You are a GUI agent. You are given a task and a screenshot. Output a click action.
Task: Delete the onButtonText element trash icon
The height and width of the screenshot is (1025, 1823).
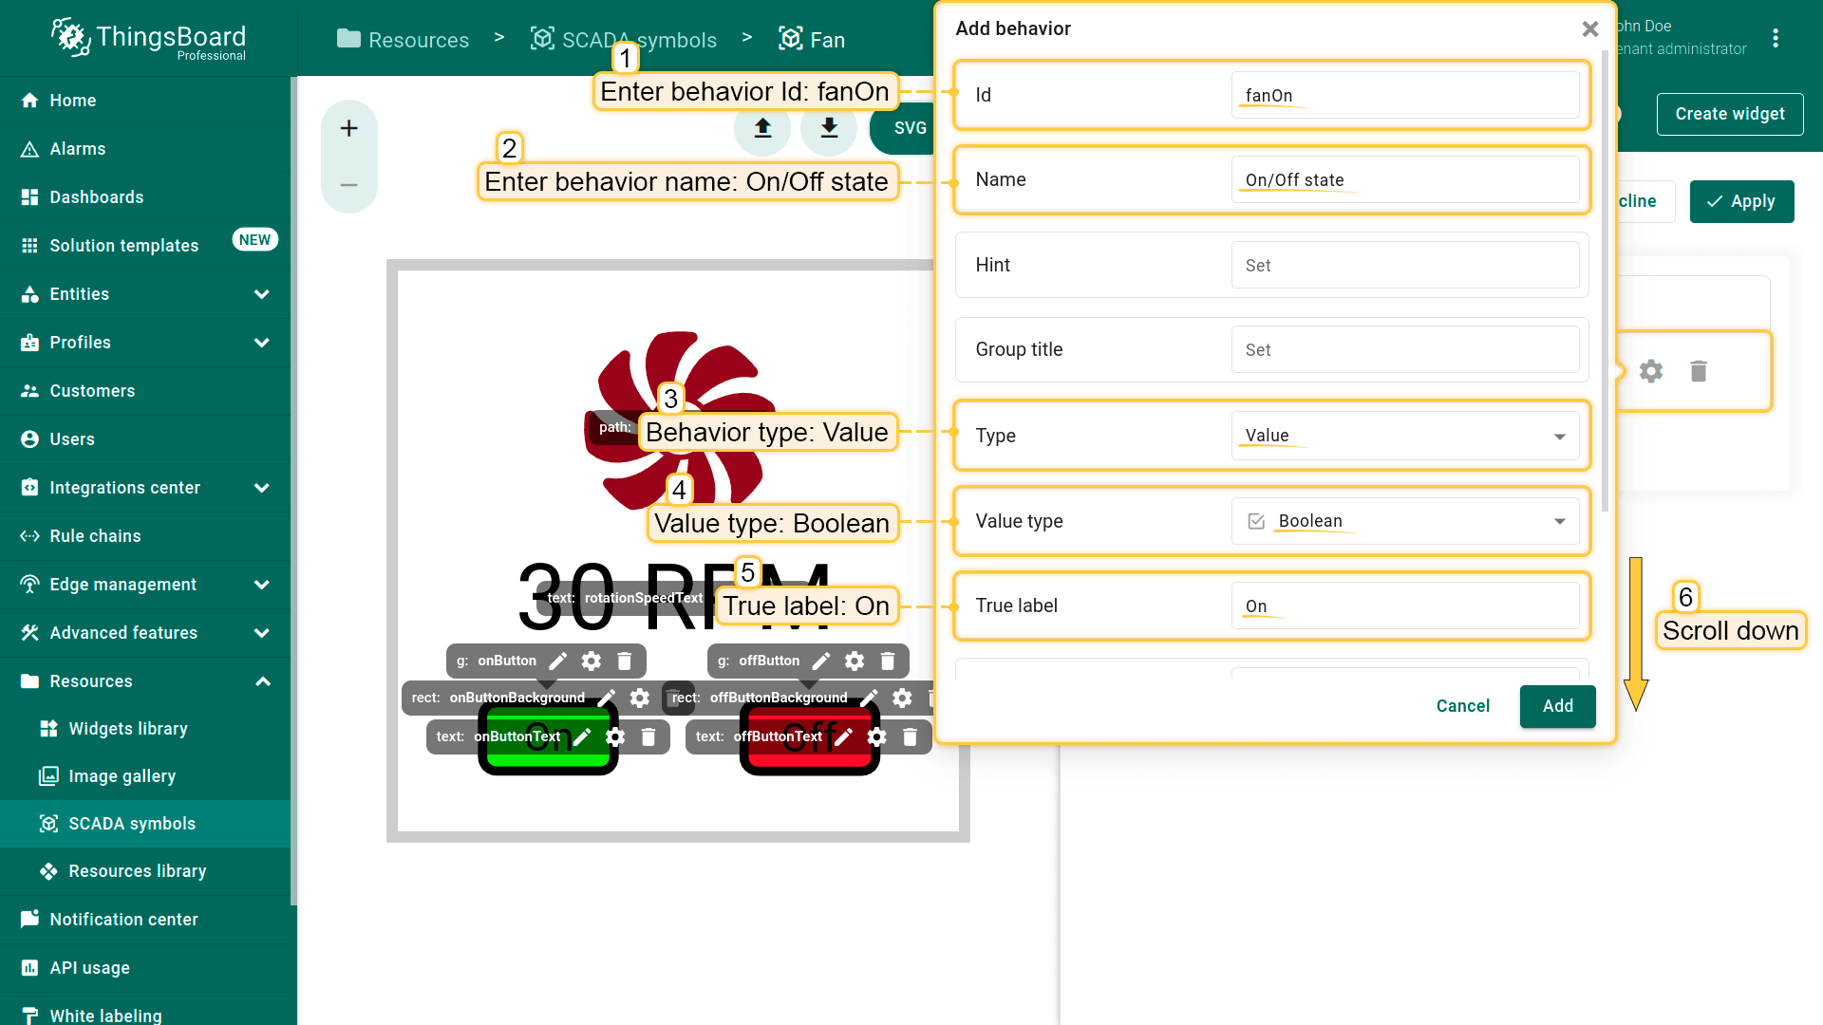(x=648, y=736)
